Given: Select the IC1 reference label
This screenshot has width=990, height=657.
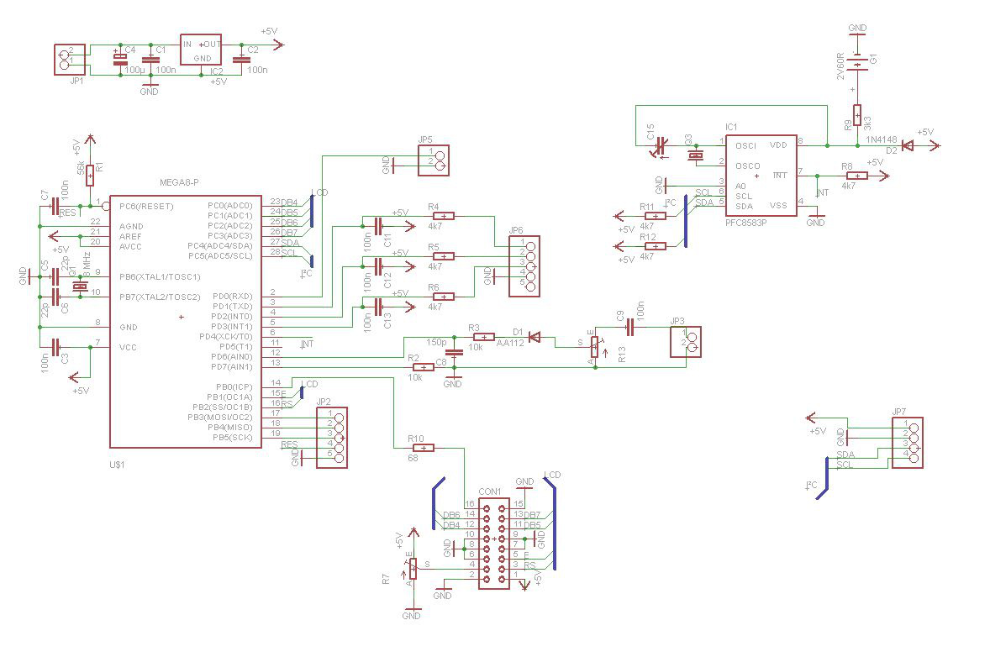Looking at the screenshot, I should click(731, 127).
